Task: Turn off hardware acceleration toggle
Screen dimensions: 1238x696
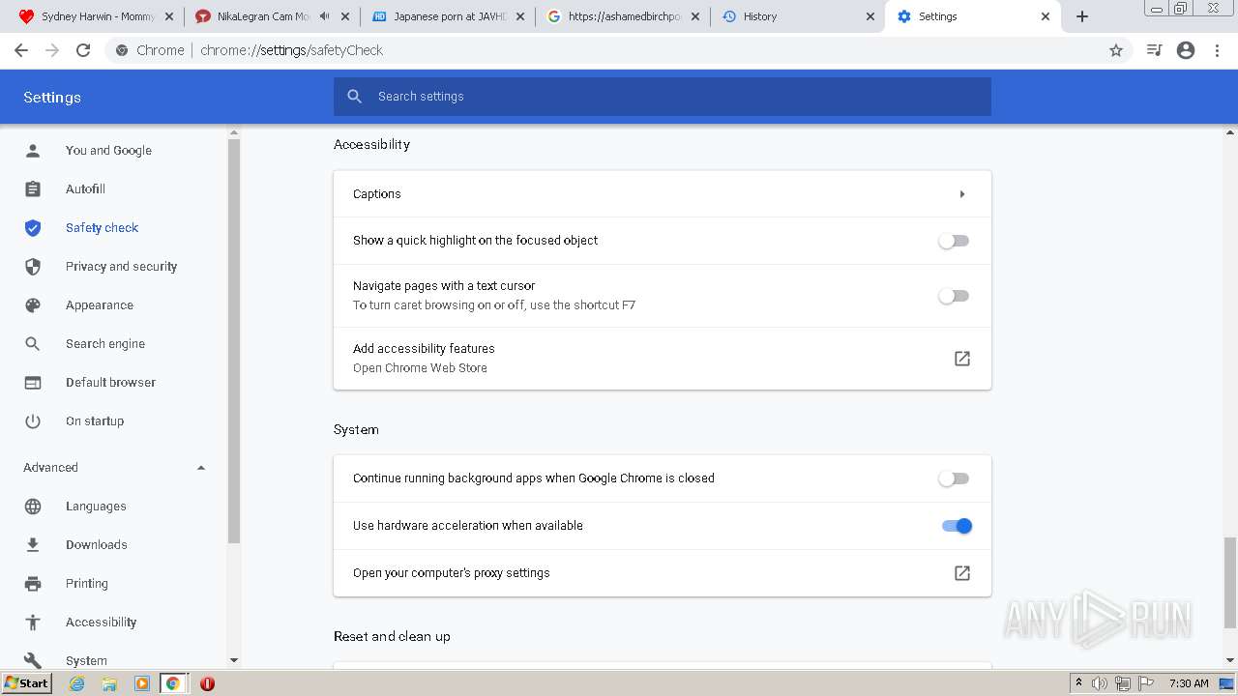Action: click(x=957, y=526)
